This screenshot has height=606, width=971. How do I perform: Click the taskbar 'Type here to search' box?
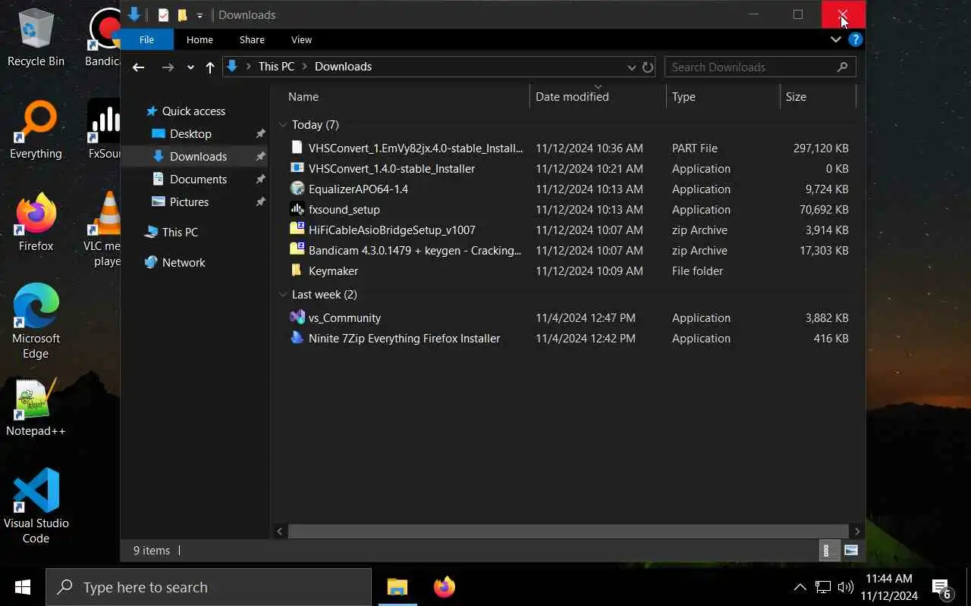coord(209,587)
